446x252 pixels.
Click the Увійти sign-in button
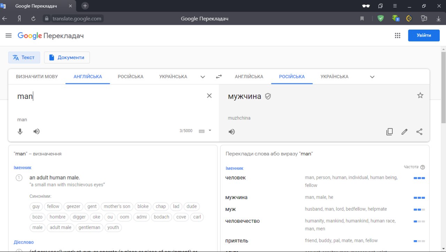(424, 35)
